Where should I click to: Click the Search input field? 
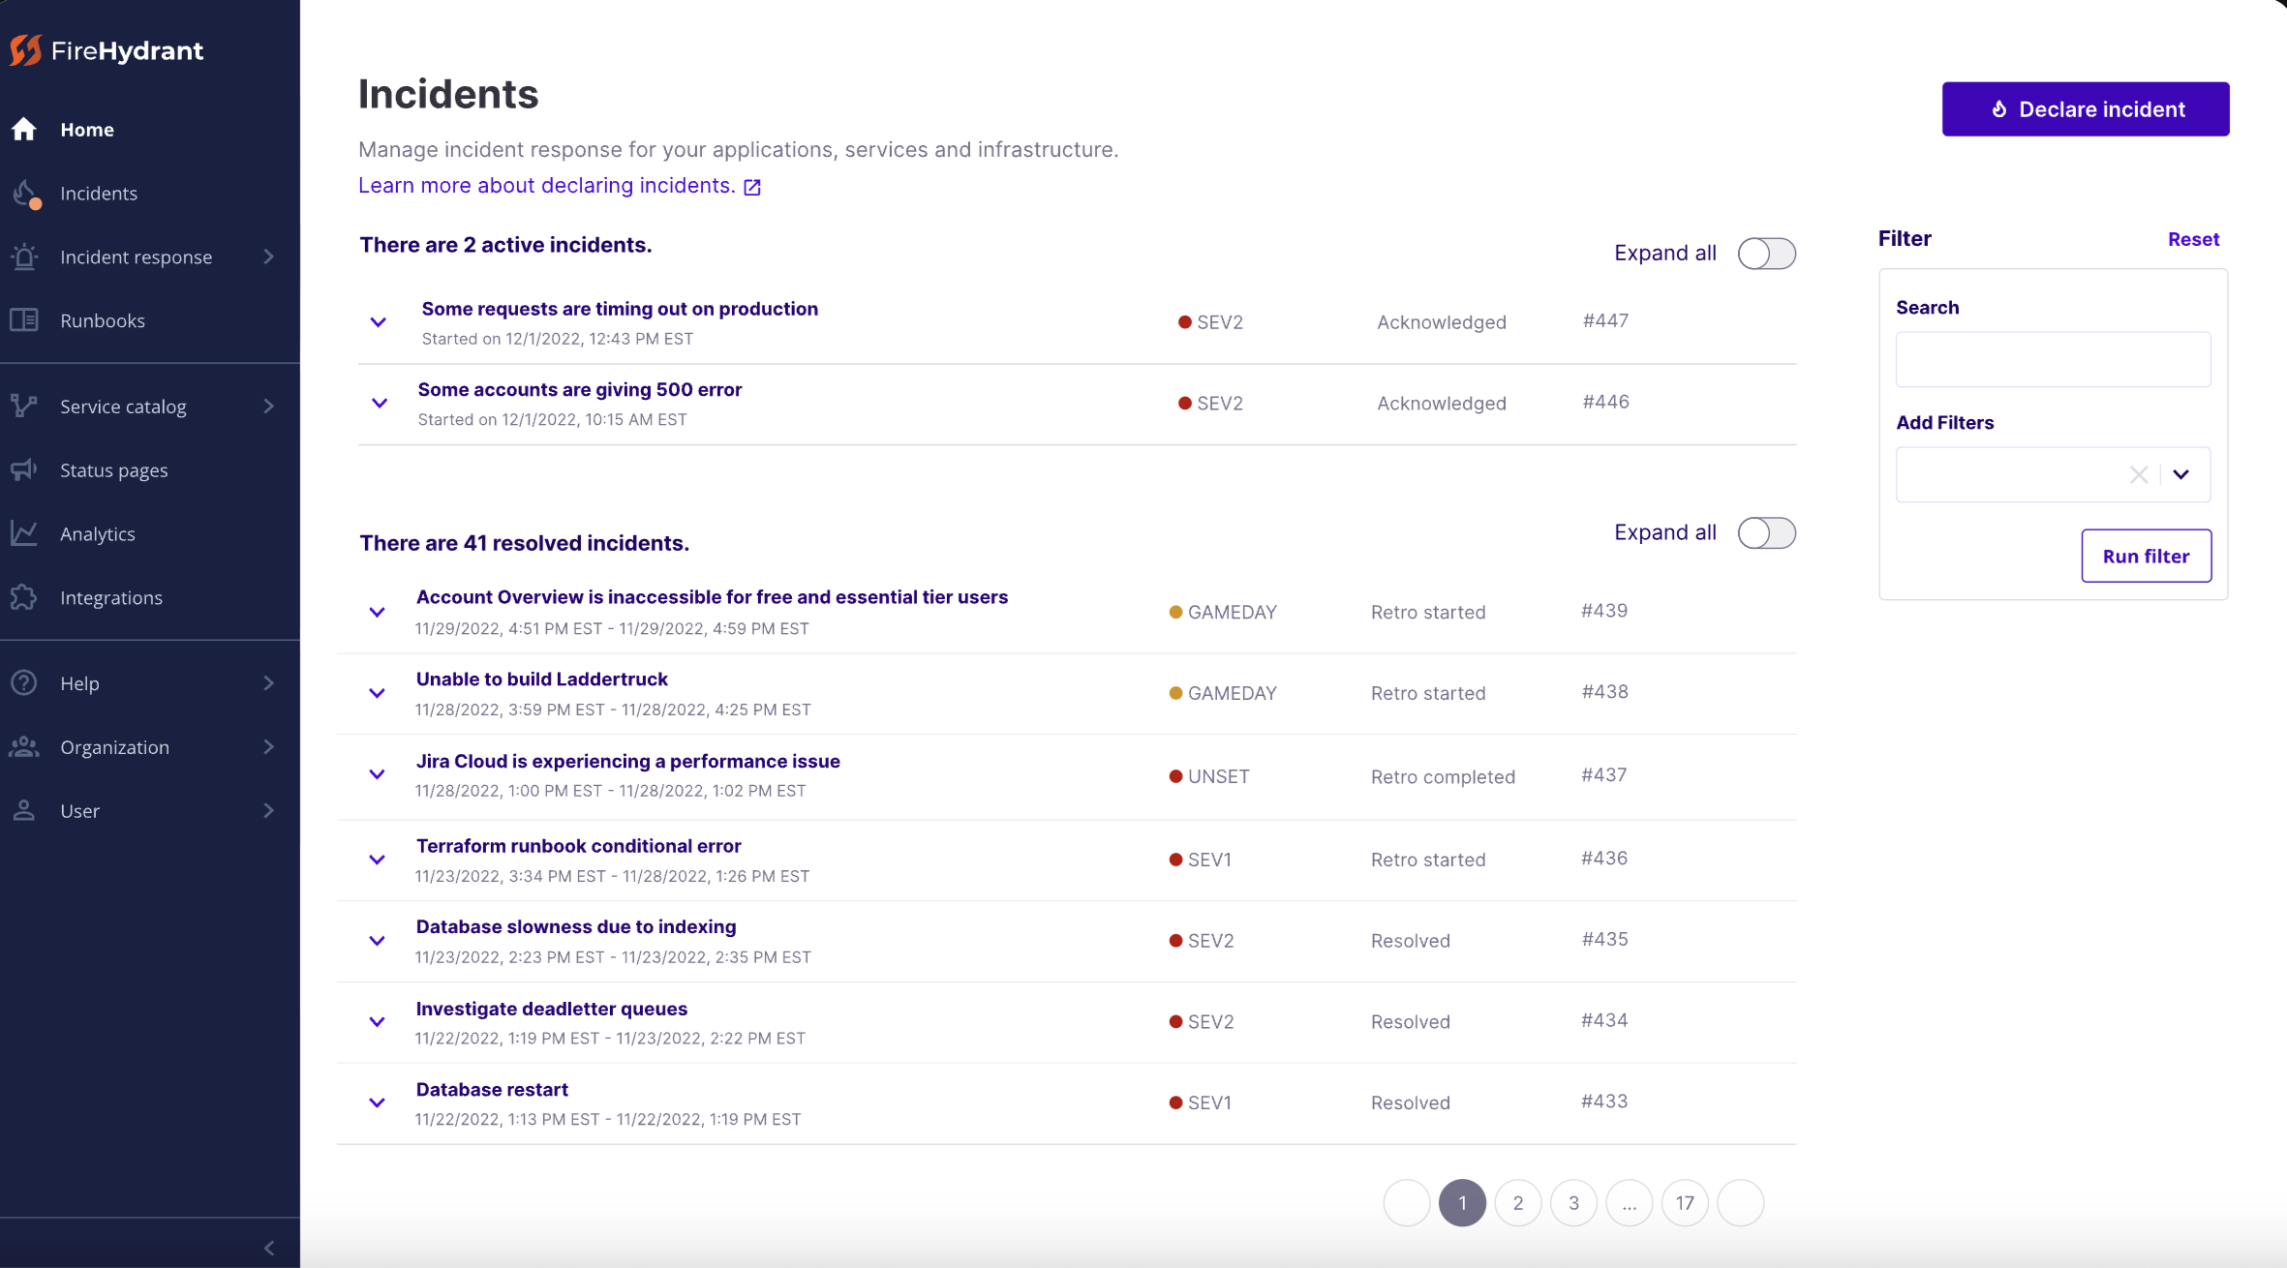pos(2053,360)
